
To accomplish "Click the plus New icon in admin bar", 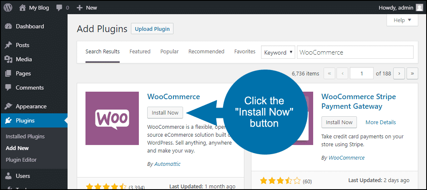I will (x=80, y=8).
